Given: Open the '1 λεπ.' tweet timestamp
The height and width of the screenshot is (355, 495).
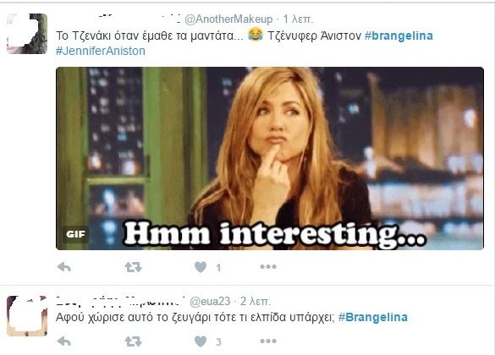Looking at the screenshot, I should coord(298,19).
